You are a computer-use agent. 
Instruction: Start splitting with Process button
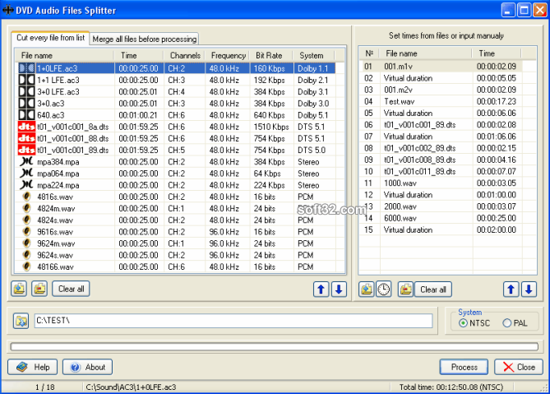(464, 367)
